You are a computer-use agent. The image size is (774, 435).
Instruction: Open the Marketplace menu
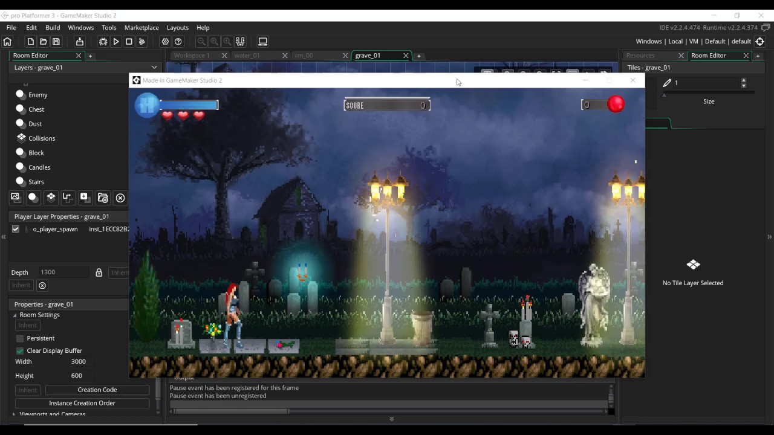141,28
